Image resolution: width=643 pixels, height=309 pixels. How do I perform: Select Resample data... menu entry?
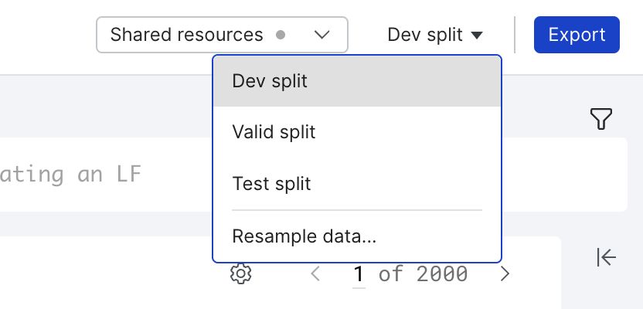pyautogui.click(x=357, y=236)
